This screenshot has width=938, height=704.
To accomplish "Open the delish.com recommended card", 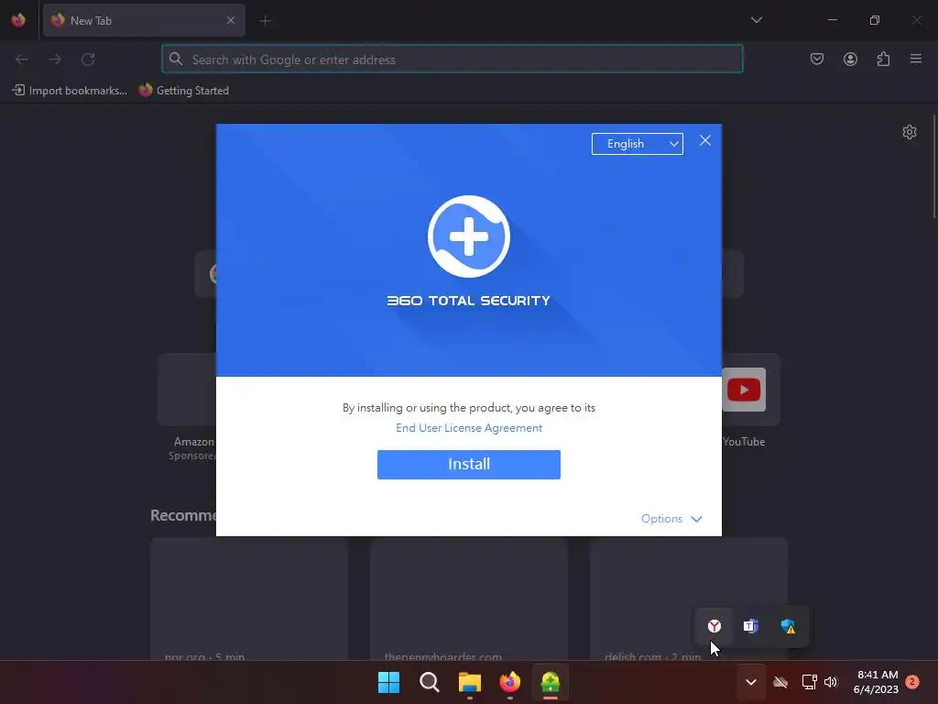I will [689, 599].
